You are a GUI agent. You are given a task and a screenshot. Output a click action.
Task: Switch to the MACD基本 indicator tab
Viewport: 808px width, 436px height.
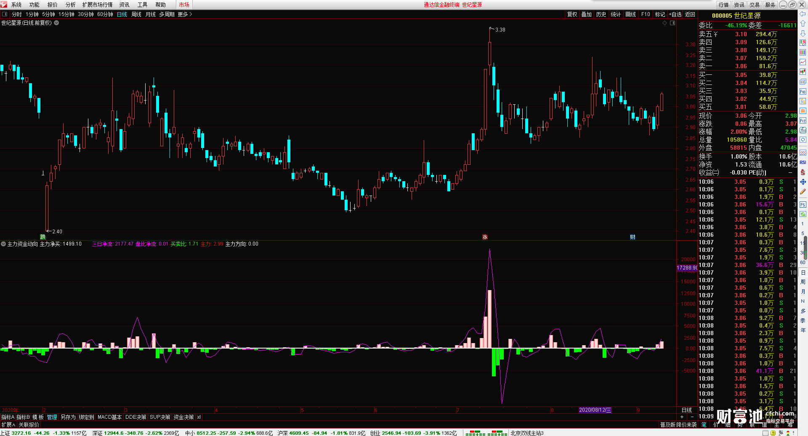[109, 417]
